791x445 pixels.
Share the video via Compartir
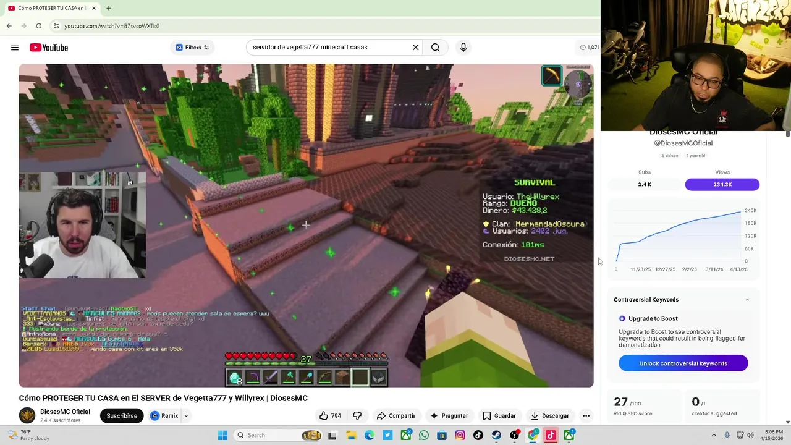click(x=396, y=416)
